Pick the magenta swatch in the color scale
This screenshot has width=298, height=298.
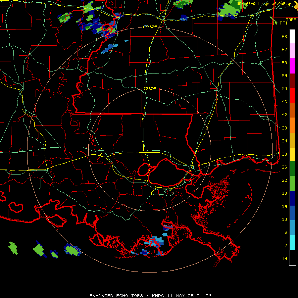[x=292, y=66]
